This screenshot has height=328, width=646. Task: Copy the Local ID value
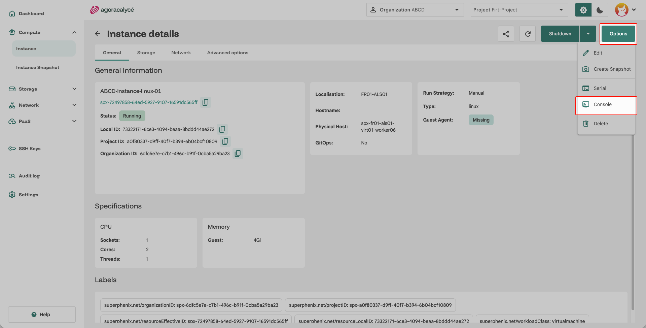[x=222, y=129]
